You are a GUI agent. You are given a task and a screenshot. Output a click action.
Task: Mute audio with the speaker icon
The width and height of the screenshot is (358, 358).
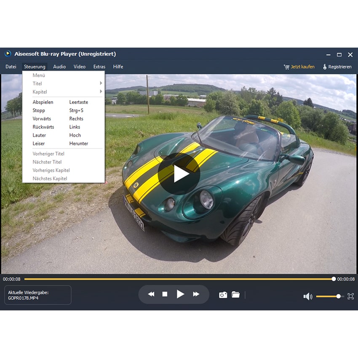(307, 297)
